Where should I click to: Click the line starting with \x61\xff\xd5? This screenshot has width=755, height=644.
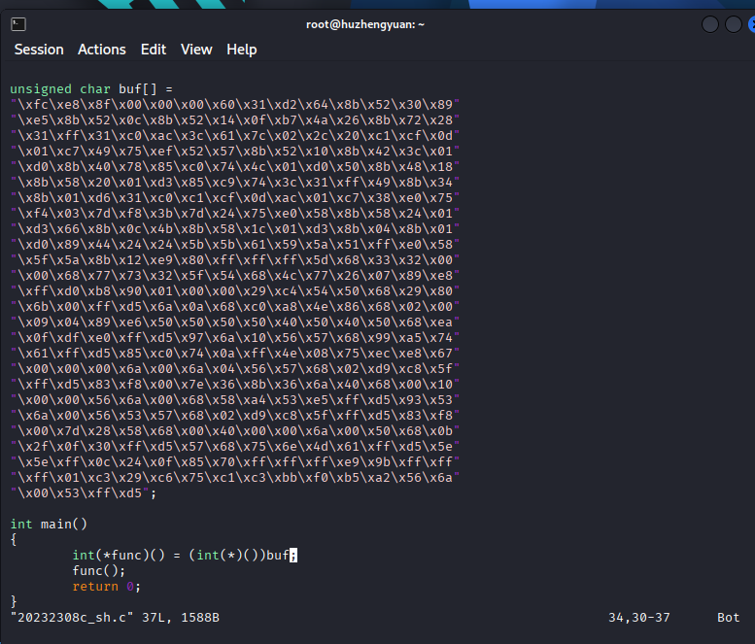[x=235, y=354]
